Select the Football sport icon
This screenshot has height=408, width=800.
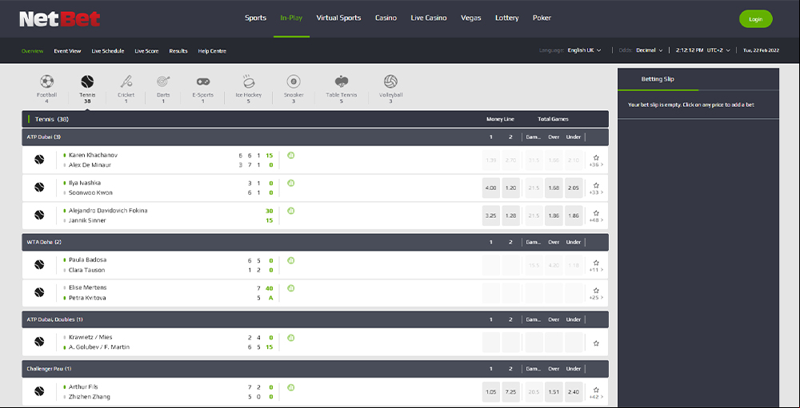[46, 81]
